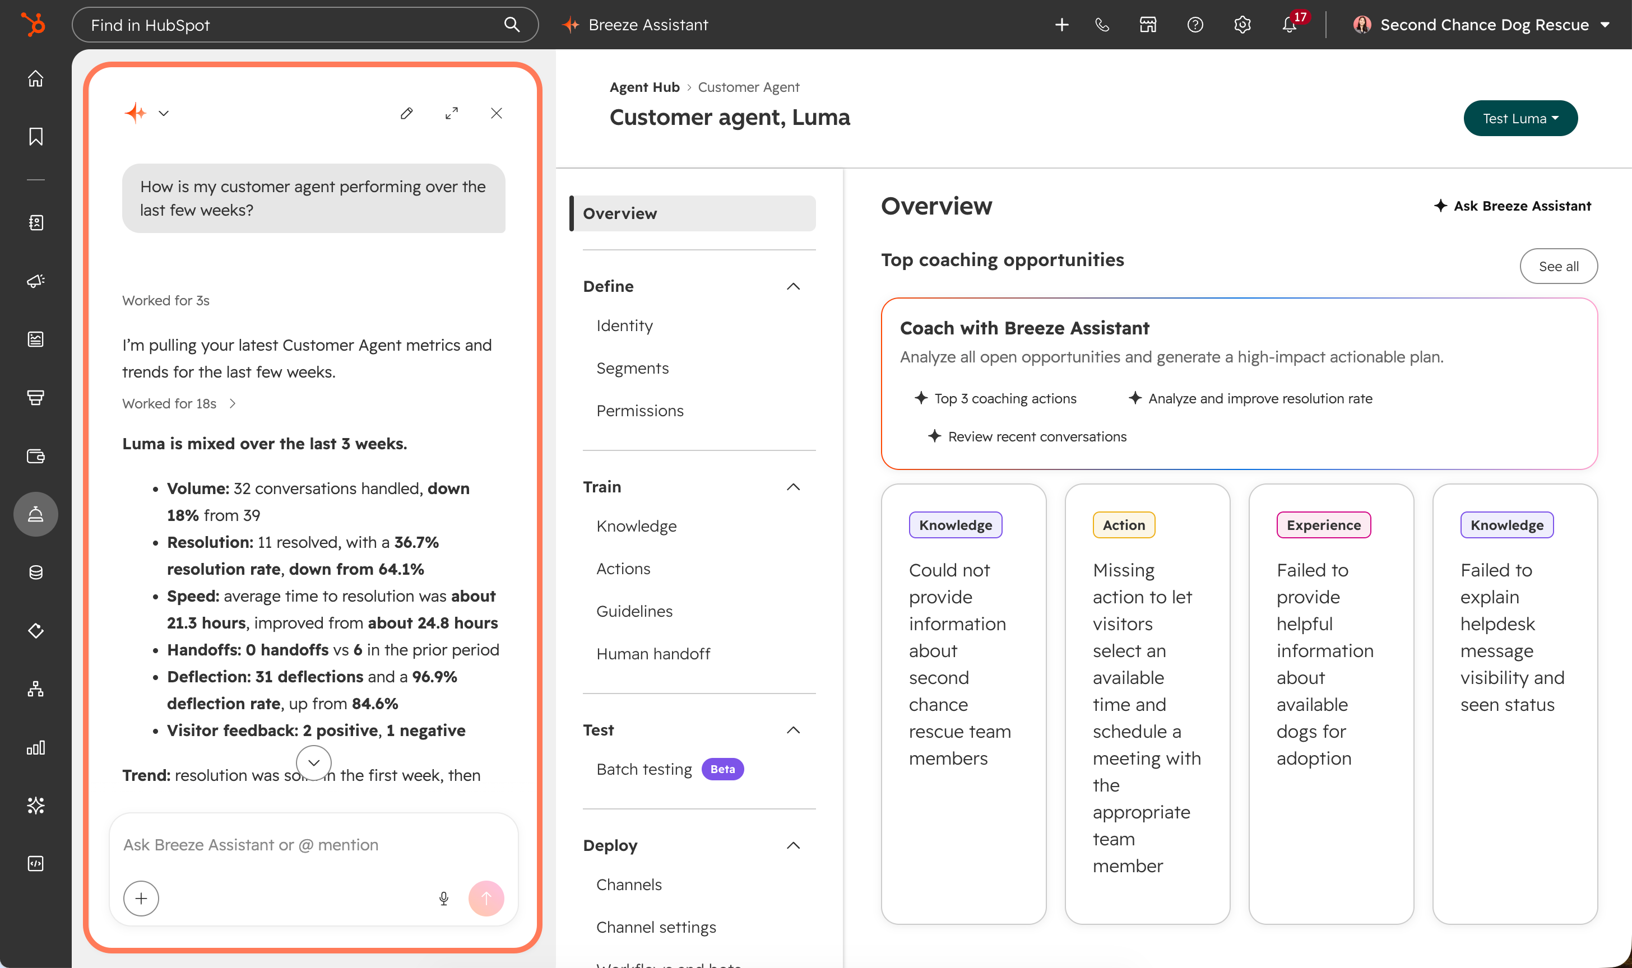Collapse the Define section
The height and width of the screenshot is (968, 1632).
(794, 286)
